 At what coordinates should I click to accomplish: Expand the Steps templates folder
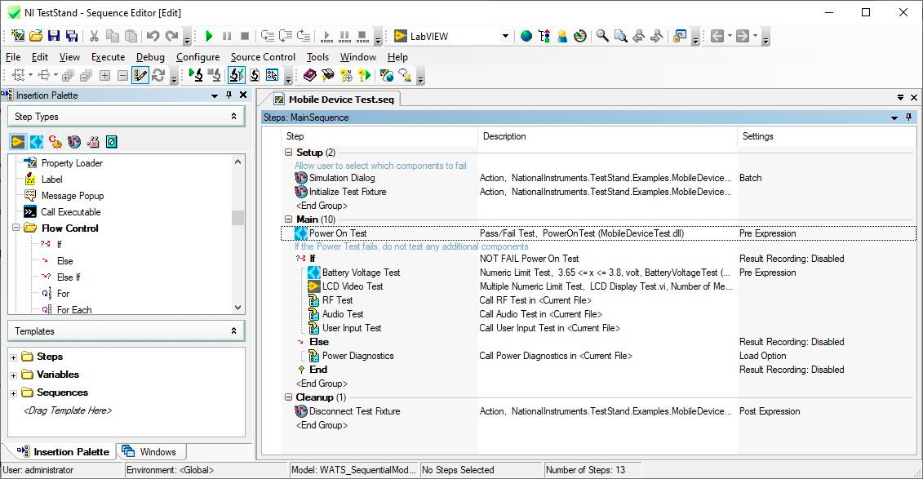tap(14, 357)
